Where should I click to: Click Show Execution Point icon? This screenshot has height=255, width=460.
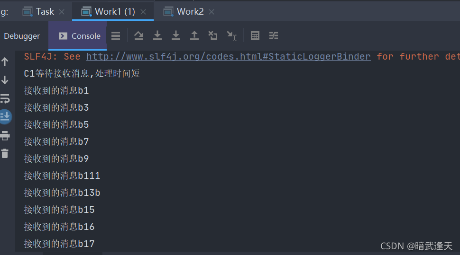click(139, 35)
